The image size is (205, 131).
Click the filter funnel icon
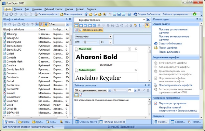136,25
